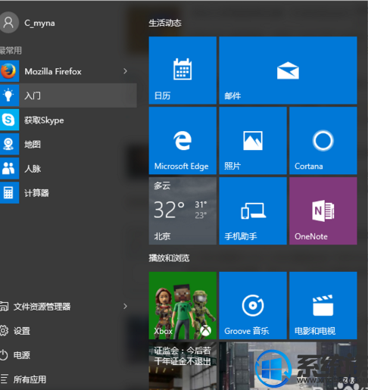The image size is (368, 390).
Task: Open the 地图 maps app
Action: point(68,144)
